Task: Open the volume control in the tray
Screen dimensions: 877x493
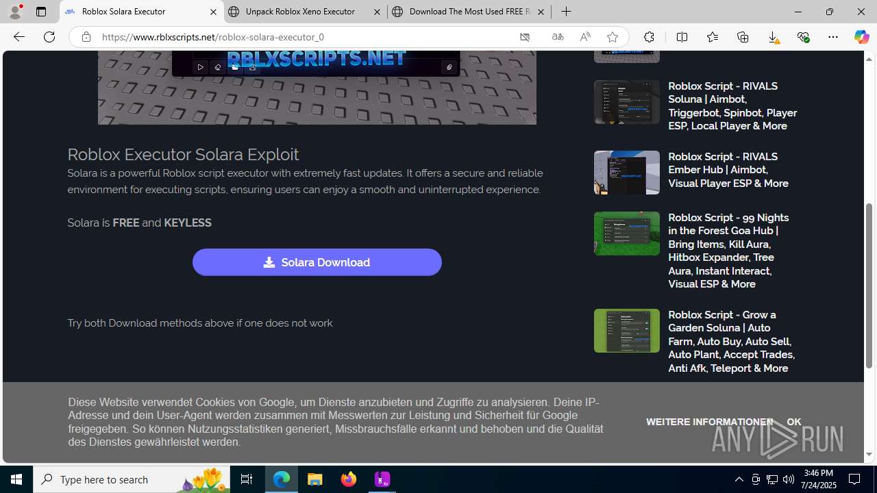Action: [789, 479]
